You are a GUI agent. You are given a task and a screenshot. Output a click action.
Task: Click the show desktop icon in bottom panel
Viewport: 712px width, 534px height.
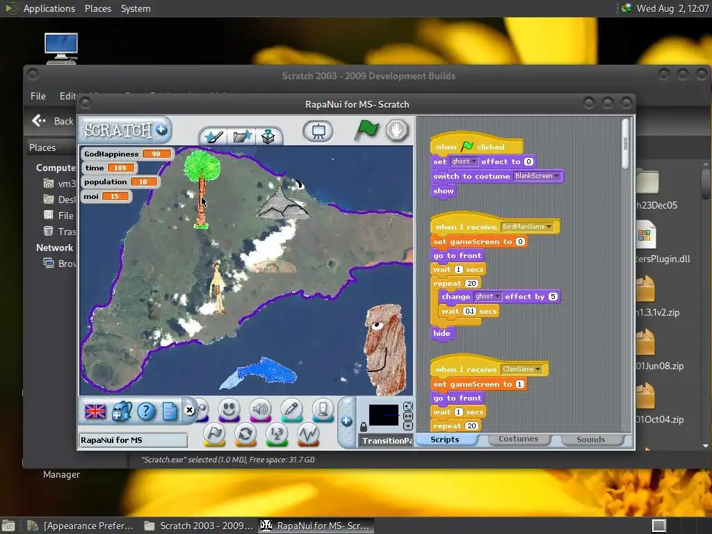tap(8, 526)
